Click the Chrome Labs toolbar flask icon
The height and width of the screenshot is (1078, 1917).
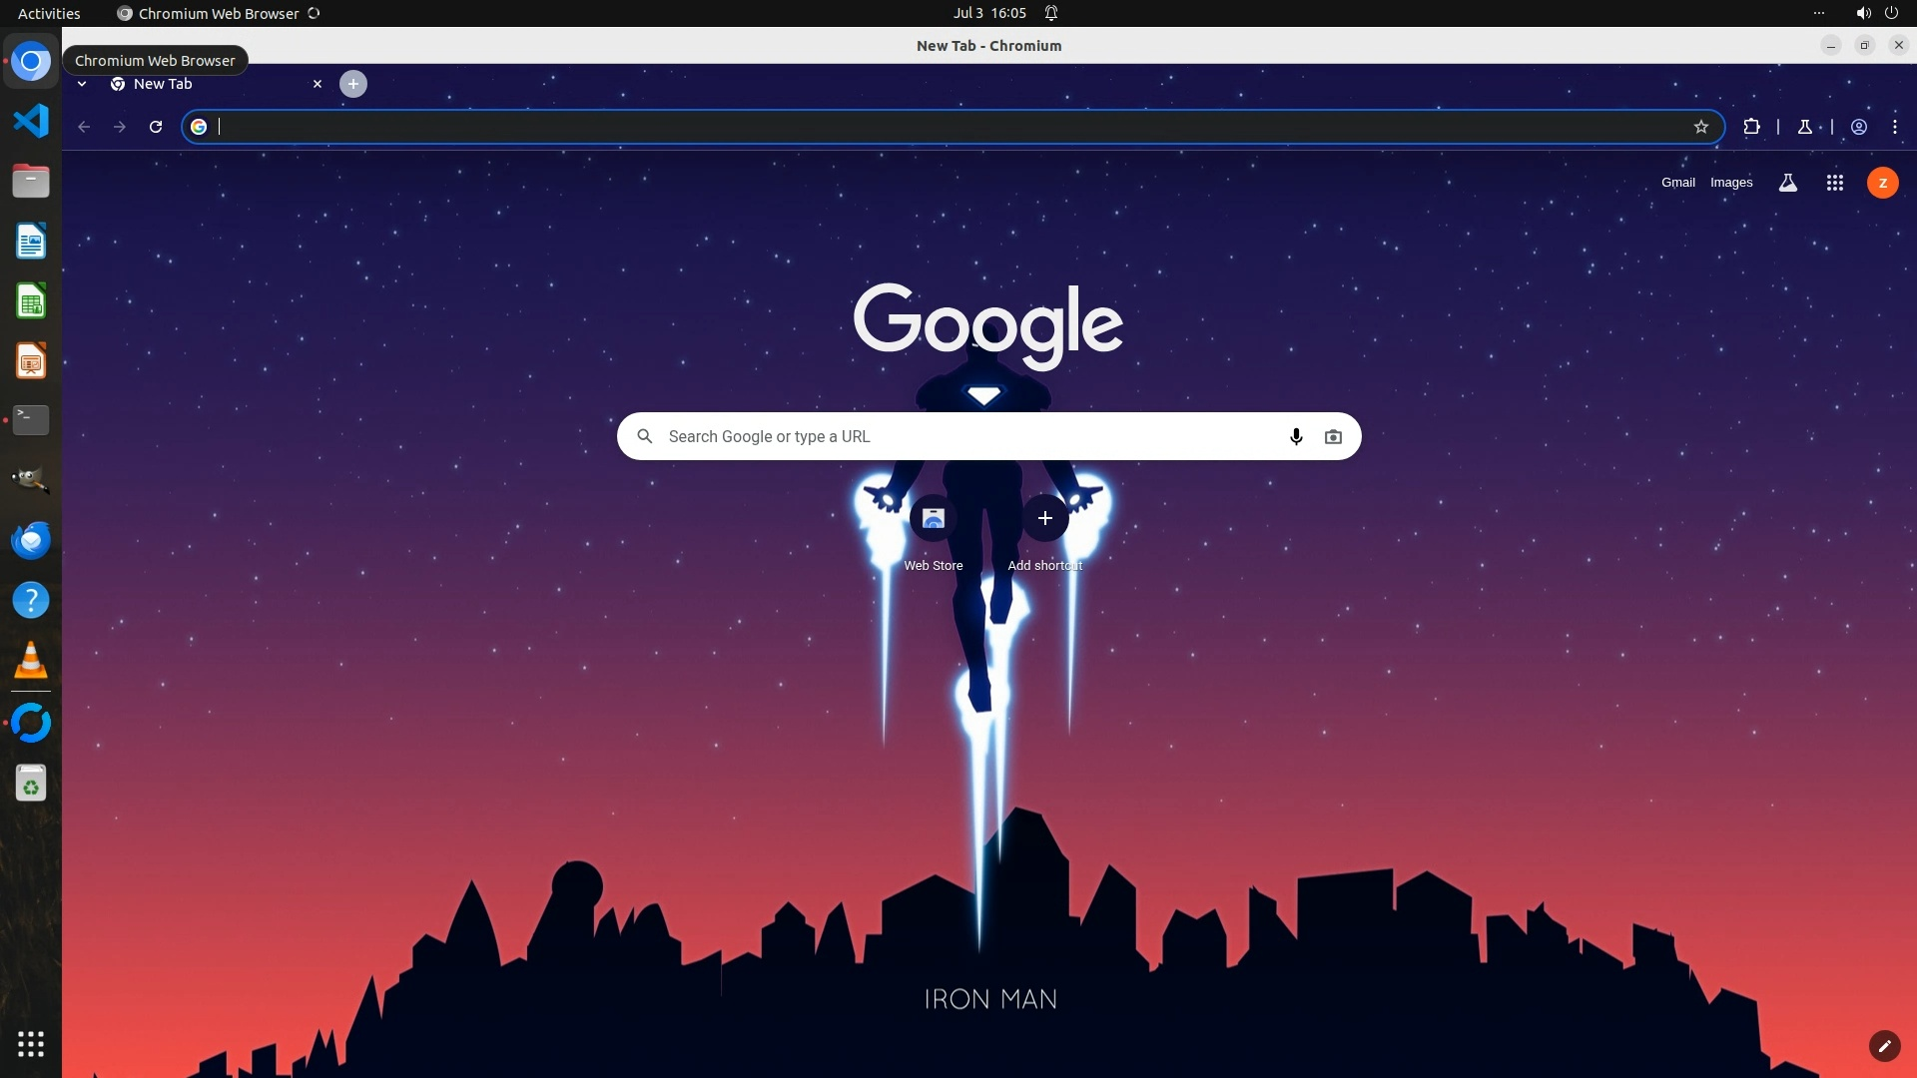[1805, 127]
